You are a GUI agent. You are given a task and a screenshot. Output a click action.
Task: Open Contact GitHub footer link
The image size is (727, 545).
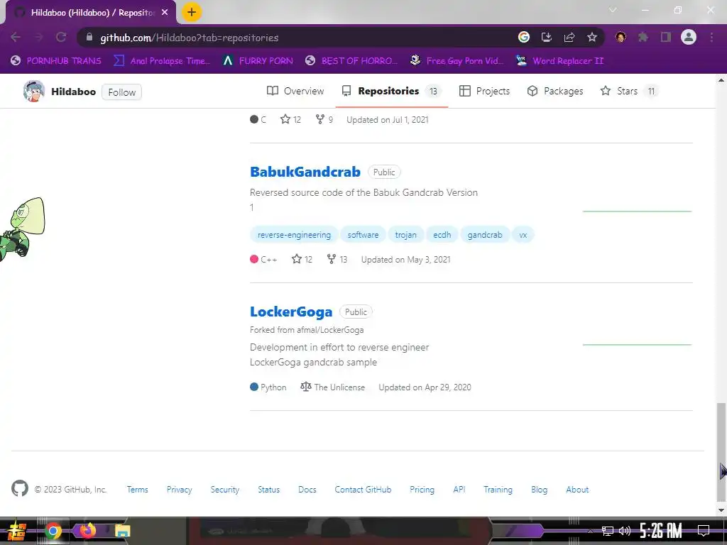(x=363, y=490)
